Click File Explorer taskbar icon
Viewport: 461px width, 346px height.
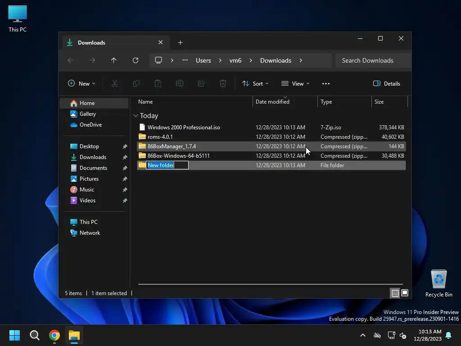pyautogui.click(x=74, y=335)
